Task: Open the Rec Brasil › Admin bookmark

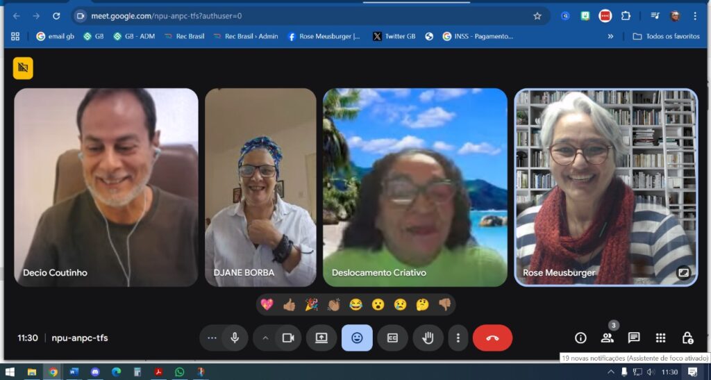Action: 245,36
